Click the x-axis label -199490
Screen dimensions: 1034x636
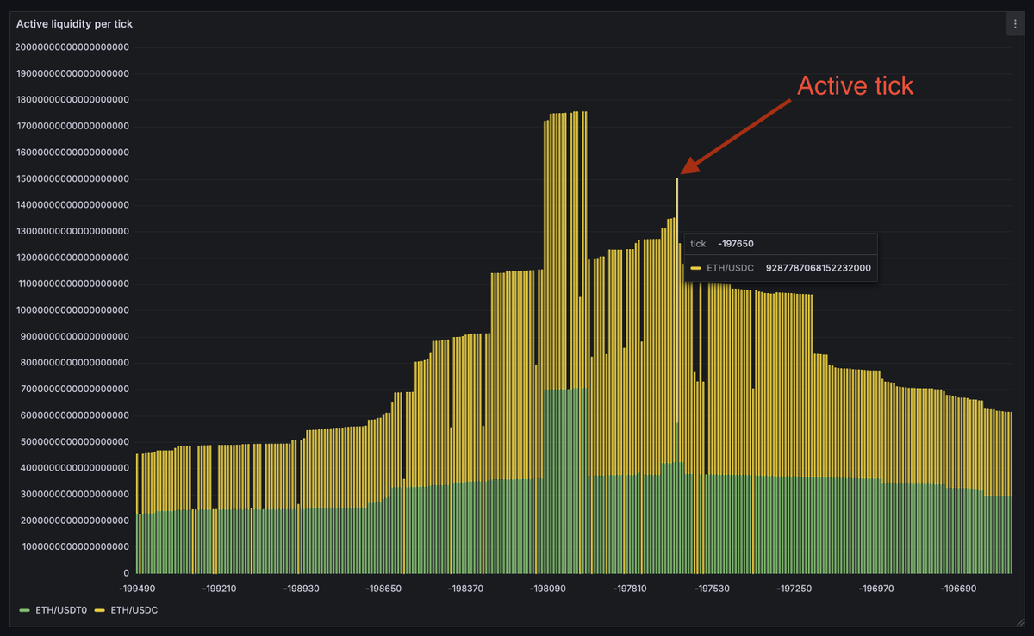click(138, 589)
